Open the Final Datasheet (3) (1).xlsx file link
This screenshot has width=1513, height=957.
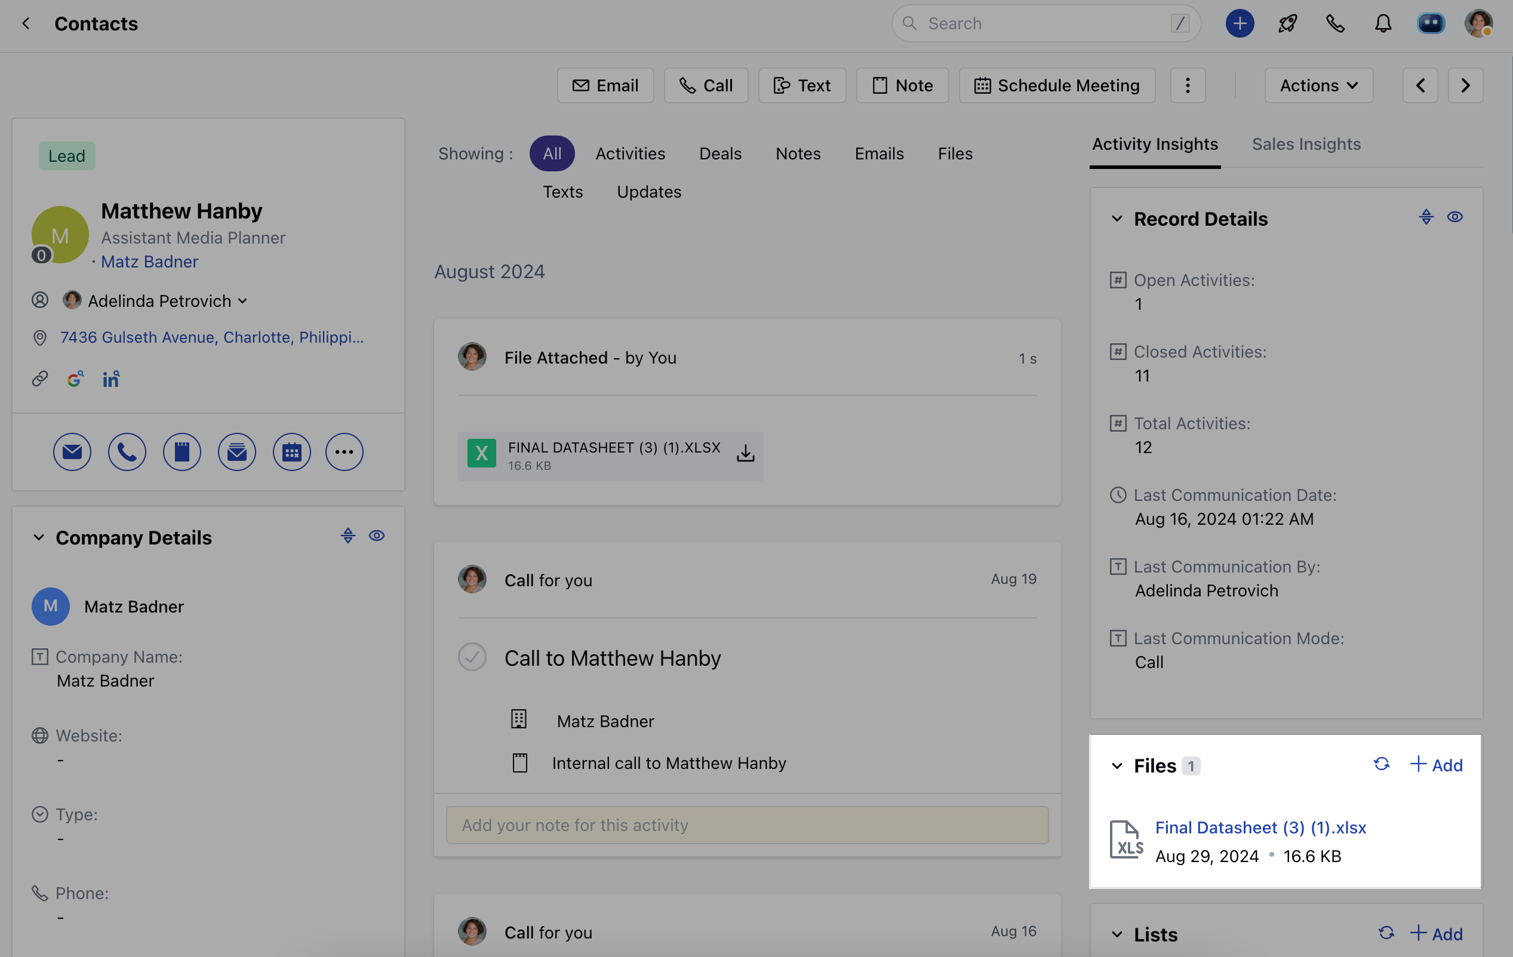(x=1260, y=827)
